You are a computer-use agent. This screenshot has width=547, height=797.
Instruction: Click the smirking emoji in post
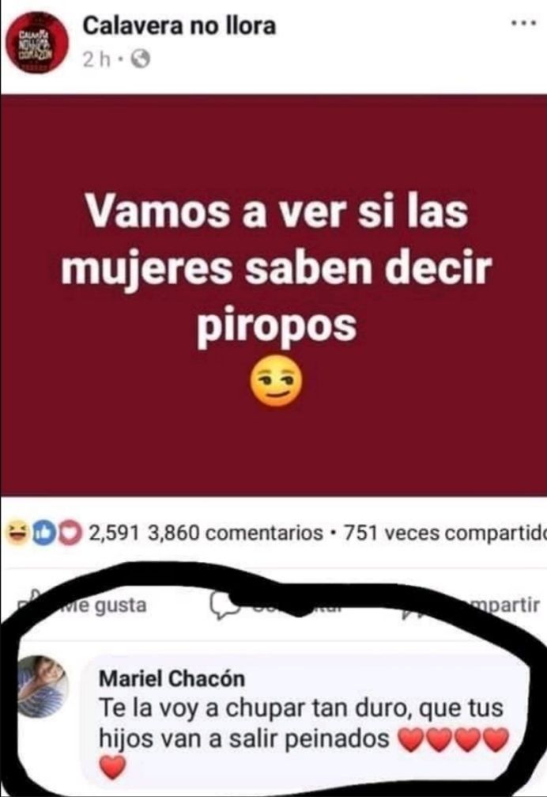click(x=277, y=381)
